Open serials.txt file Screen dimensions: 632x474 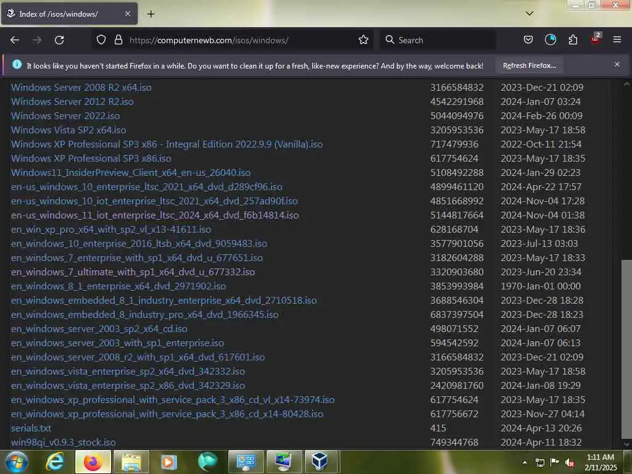pos(31,428)
